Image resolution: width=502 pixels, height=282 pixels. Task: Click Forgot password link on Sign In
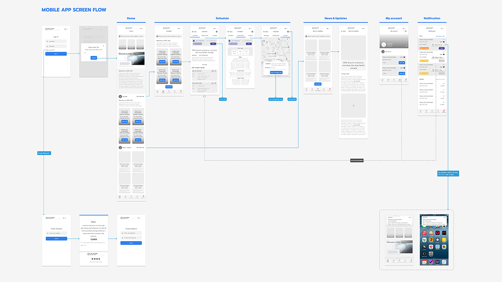(50, 50)
